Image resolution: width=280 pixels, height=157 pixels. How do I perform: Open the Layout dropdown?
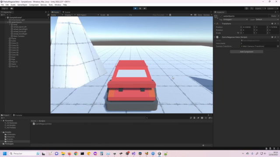273,8
